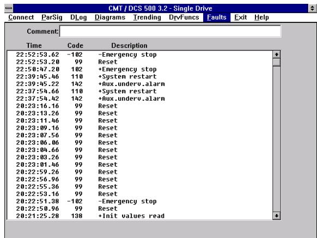Select the 20:22:53.16 Reset entry
317x238 pixels.
[139, 194]
